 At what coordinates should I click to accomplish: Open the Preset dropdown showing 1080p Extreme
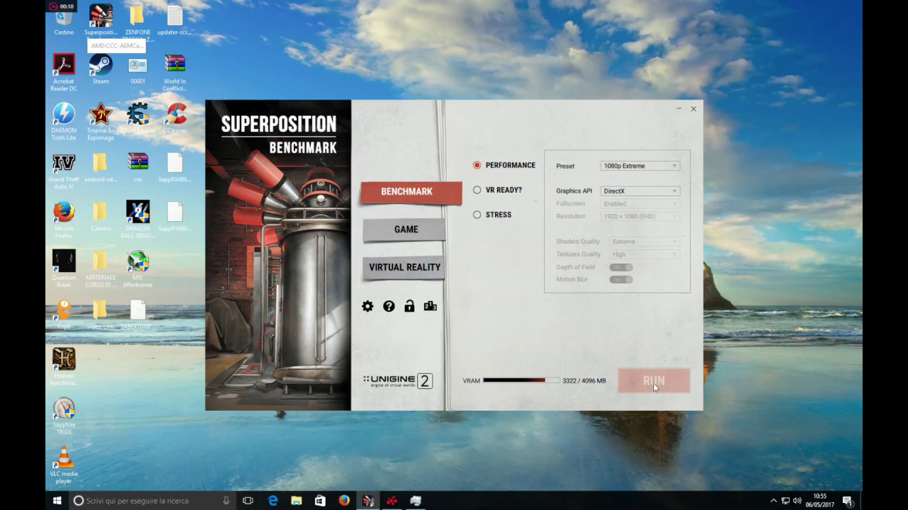pos(641,166)
